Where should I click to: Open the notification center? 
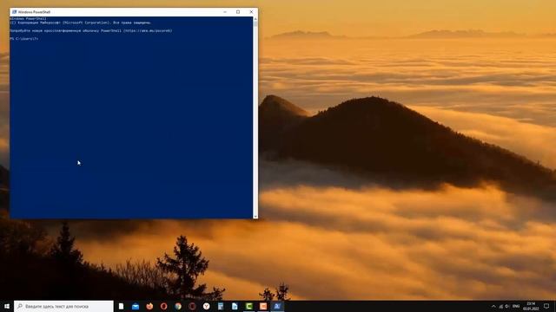pos(546,306)
